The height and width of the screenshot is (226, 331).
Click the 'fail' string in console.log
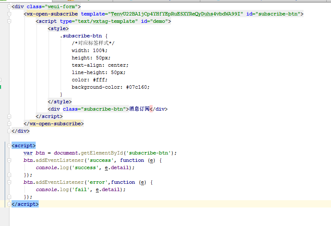tap(81, 190)
